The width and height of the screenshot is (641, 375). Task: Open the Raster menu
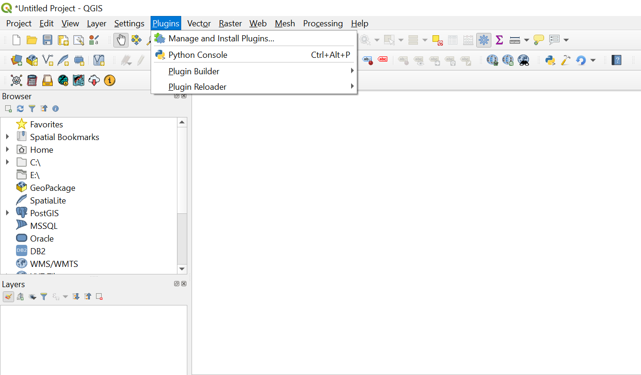coord(230,23)
